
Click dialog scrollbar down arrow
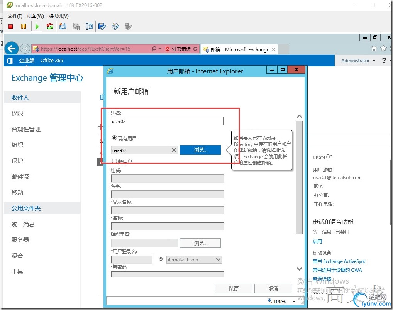pos(299,269)
